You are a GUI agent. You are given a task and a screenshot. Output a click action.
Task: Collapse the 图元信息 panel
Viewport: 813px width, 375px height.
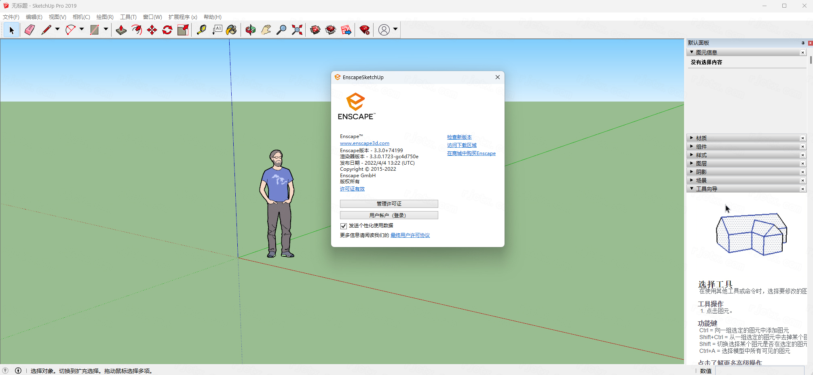click(692, 52)
